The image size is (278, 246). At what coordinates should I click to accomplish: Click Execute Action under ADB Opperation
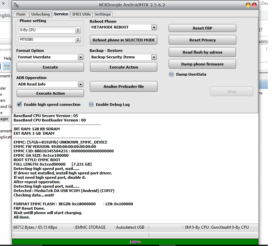point(50,93)
